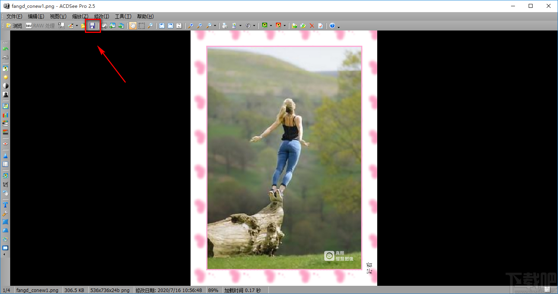The image size is (558, 294).
Task: Select the rotate hand tool in sidebar
Action: coord(5,193)
